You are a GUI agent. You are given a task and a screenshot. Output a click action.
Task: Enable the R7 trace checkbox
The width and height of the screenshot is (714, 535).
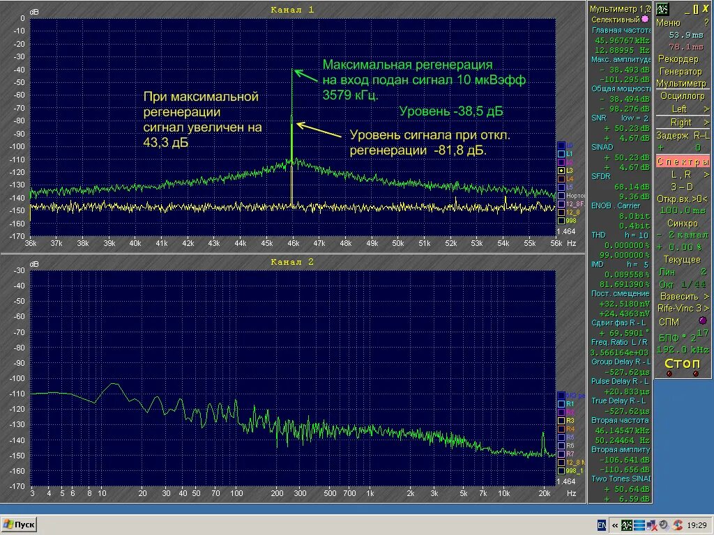pos(561,454)
